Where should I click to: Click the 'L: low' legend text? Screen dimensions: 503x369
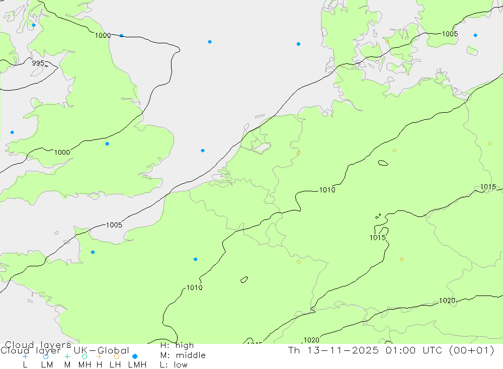(x=174, y=365)
